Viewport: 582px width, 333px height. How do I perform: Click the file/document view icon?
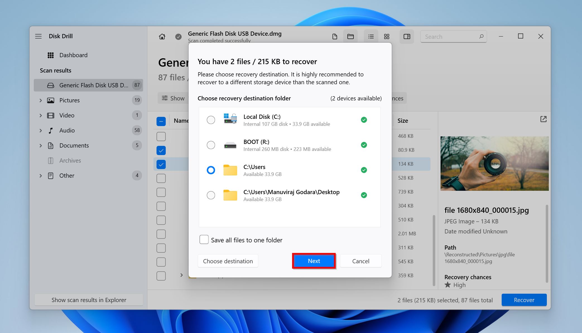pyautogui.click(x=335, y=36)
